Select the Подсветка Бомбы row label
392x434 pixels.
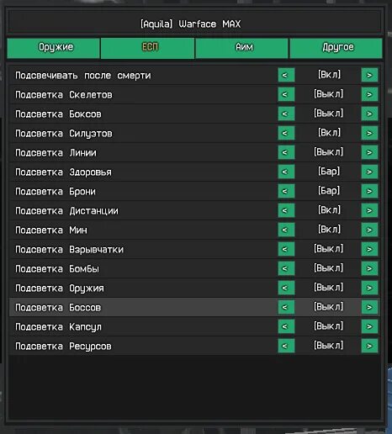click(x=57, y=269)
